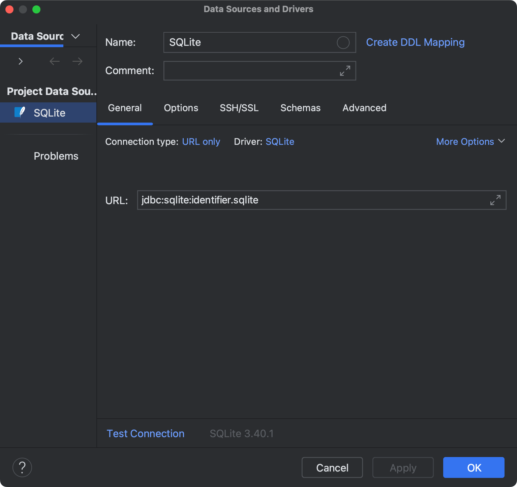Open Problems in the sidebar
517x487 pixels.
(56, 156)
